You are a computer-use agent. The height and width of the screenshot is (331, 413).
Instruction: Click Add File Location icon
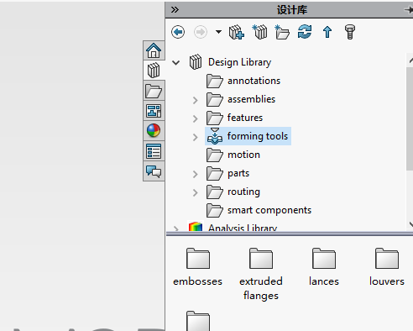(x=259, y=32)
